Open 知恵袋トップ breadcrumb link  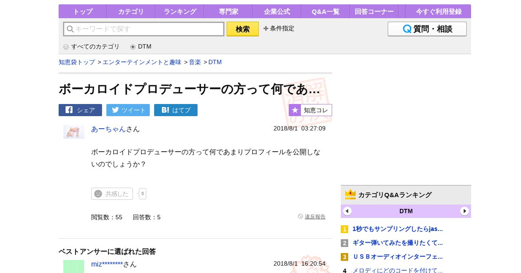(x=77, y=62)
